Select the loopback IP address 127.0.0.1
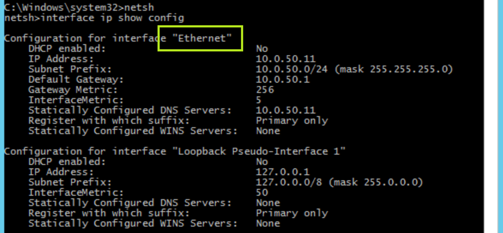503x233 pixels. (283, 172)
